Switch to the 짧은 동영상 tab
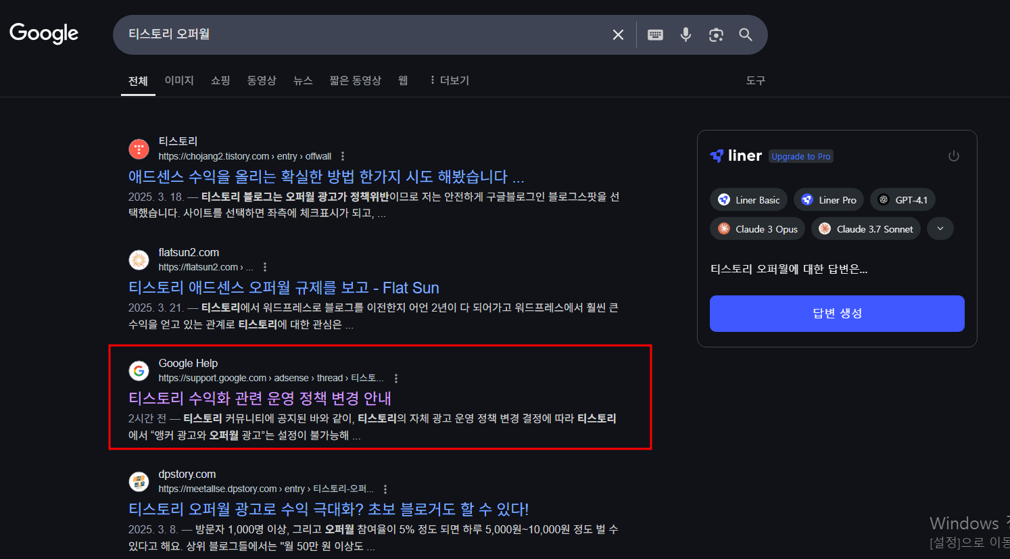This screenshot has height=559, width=1010. (356, 80)
